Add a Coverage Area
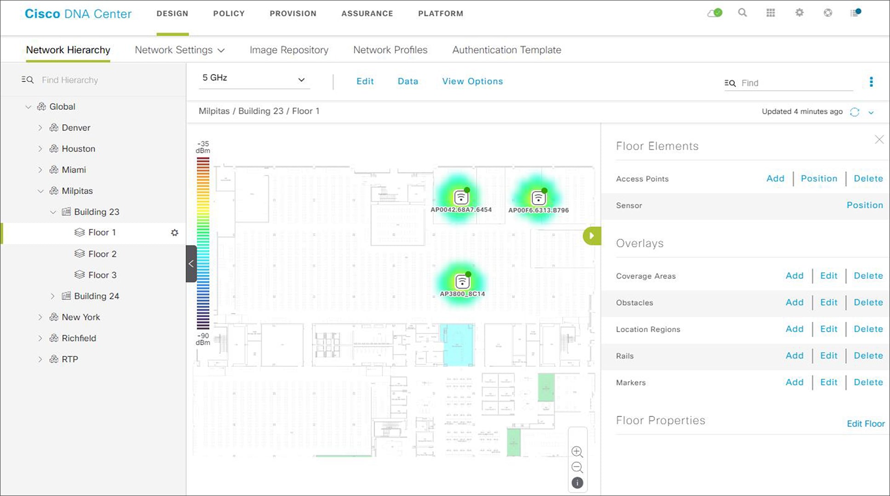 [794, 276]
